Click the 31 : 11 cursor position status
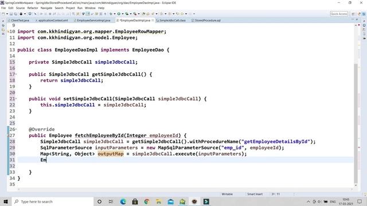Screen dimensions: 367x206 275,194
